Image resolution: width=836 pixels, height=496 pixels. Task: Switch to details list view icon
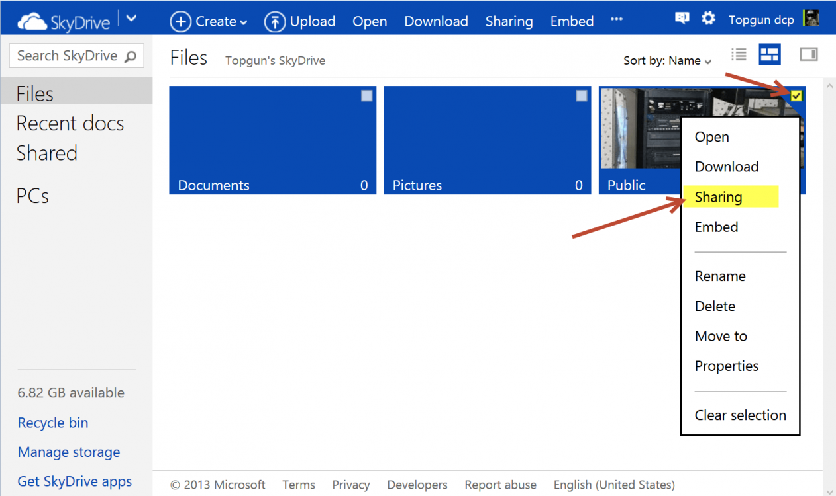coord(739,54)
